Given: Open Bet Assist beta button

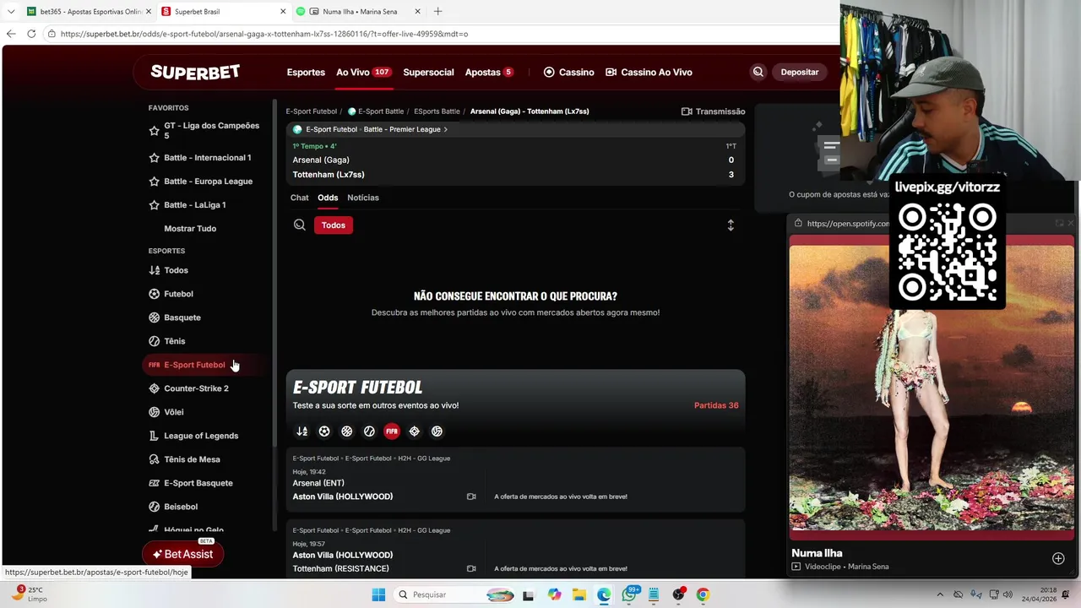Looking at the screenshot, I should click(x=182, y=555).
